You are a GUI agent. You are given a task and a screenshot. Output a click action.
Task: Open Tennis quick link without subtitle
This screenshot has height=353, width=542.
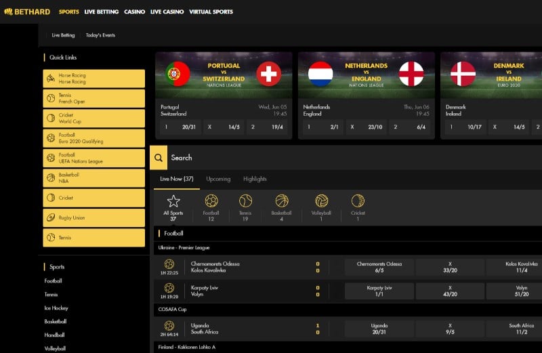[94, 238]
